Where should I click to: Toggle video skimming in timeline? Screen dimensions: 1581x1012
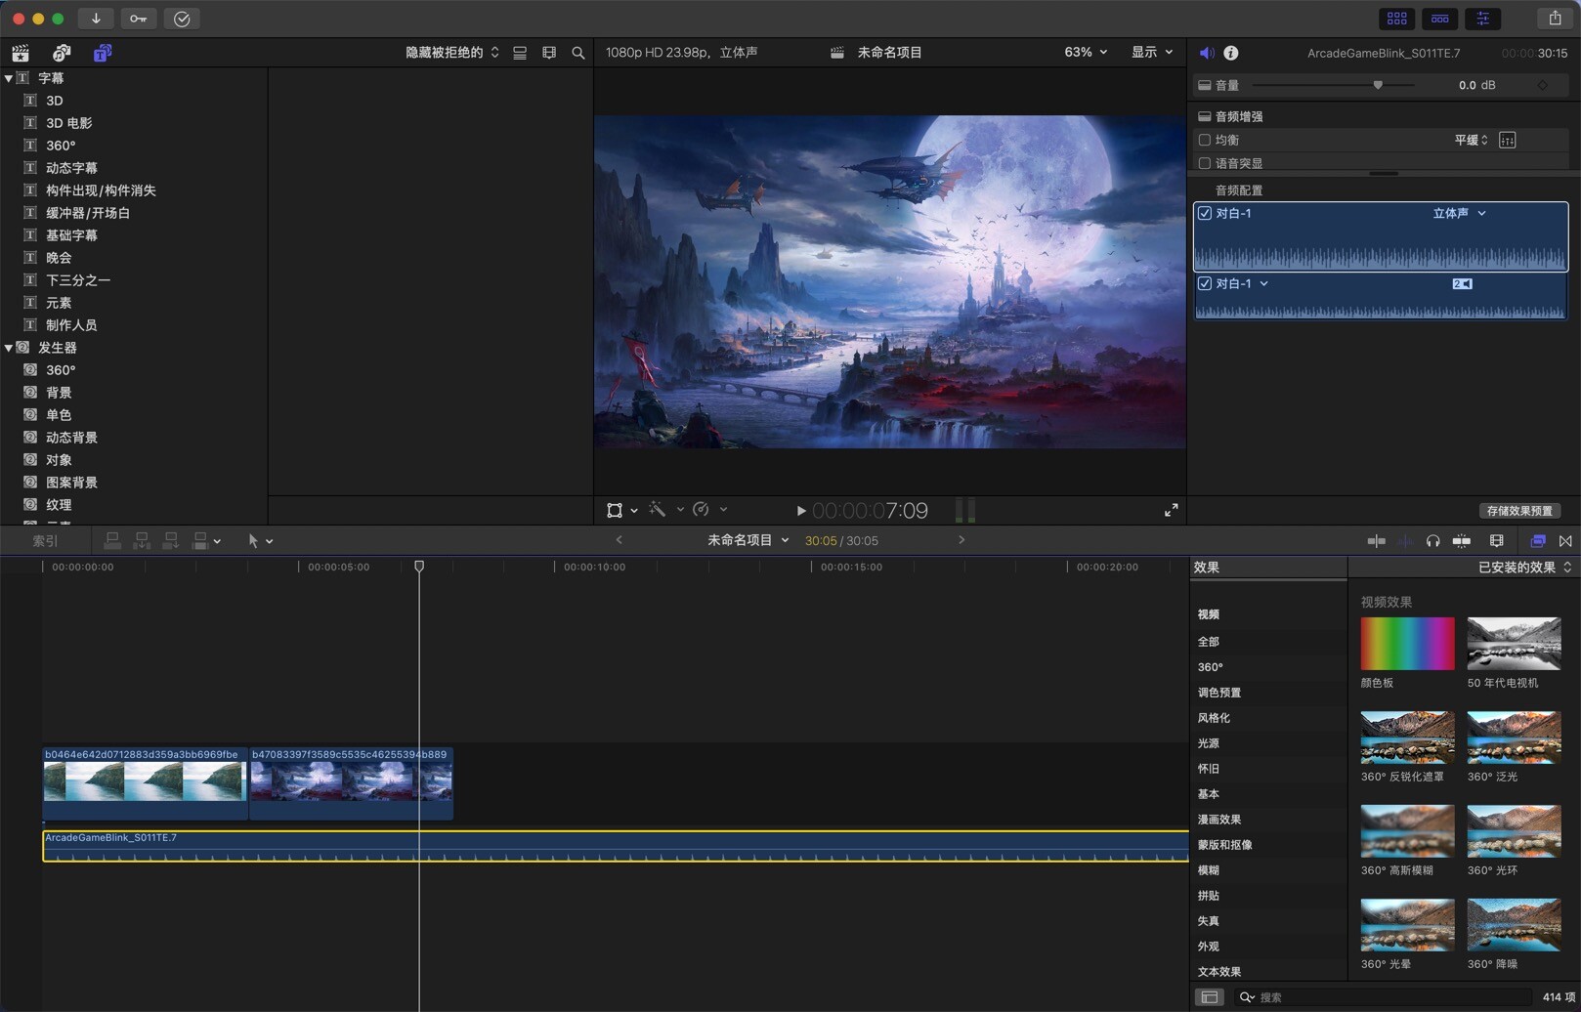pyautogui.click(x=1376, y=541)
